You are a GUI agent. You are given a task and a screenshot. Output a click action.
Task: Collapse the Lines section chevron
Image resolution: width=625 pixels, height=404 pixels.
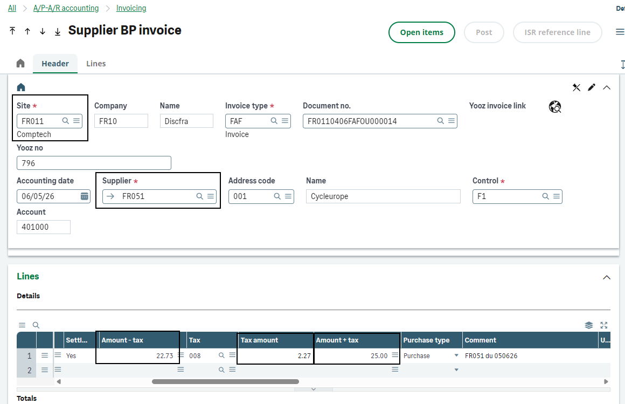pos(607,277)
